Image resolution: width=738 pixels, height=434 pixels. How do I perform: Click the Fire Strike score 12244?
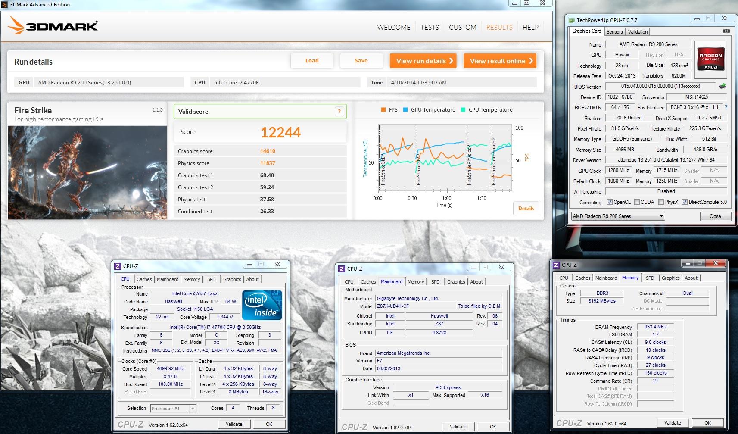pos(280,132)
